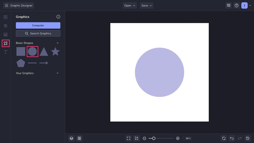Select the Text tool in sidebar
Screen dimensions: 254x143
click(5, 52)
